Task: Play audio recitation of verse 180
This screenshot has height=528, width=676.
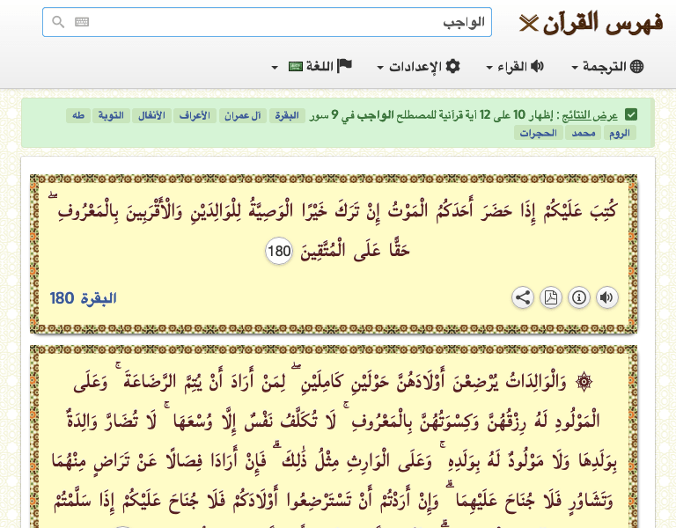Action: [x=606, y=297]
